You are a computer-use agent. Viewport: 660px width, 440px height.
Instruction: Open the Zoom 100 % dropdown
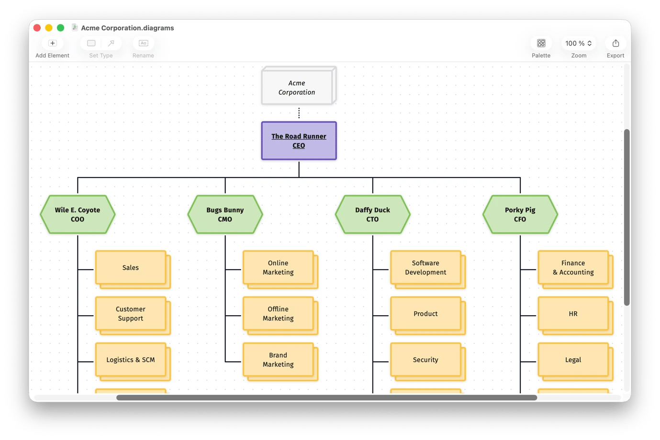pos(579,43)
